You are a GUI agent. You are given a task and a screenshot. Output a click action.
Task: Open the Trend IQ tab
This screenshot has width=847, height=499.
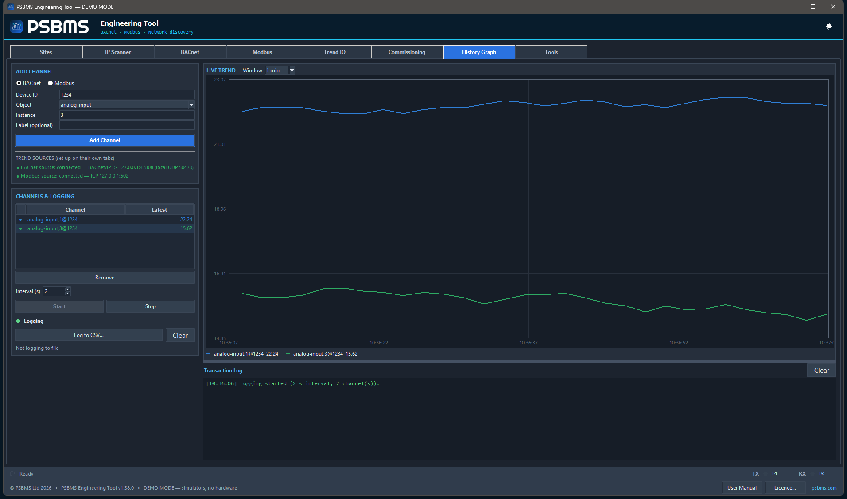335,52
